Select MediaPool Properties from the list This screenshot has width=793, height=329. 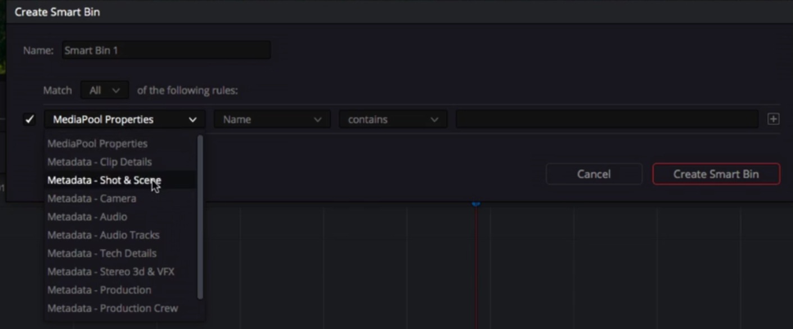pyautogui.click(x=97, y=143)
